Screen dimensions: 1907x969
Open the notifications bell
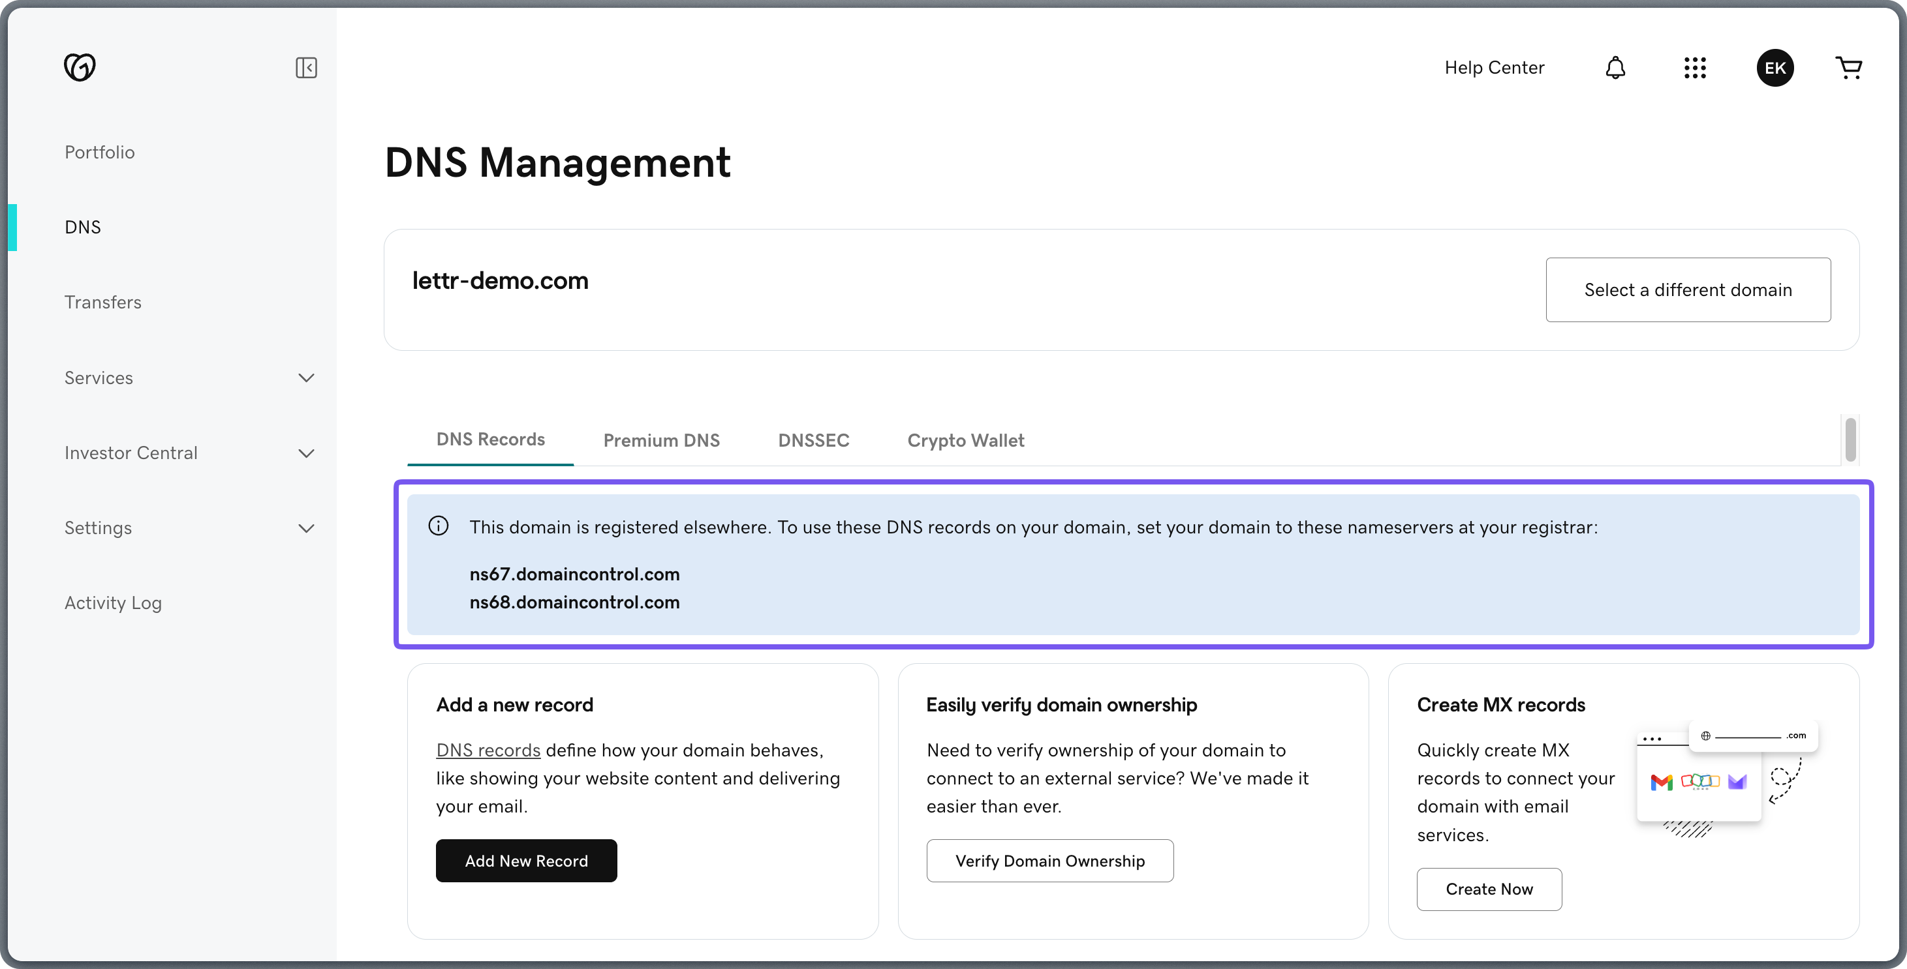[1616, 67]
